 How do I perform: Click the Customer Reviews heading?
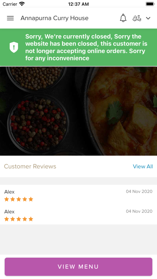click(x=30, y=166)
